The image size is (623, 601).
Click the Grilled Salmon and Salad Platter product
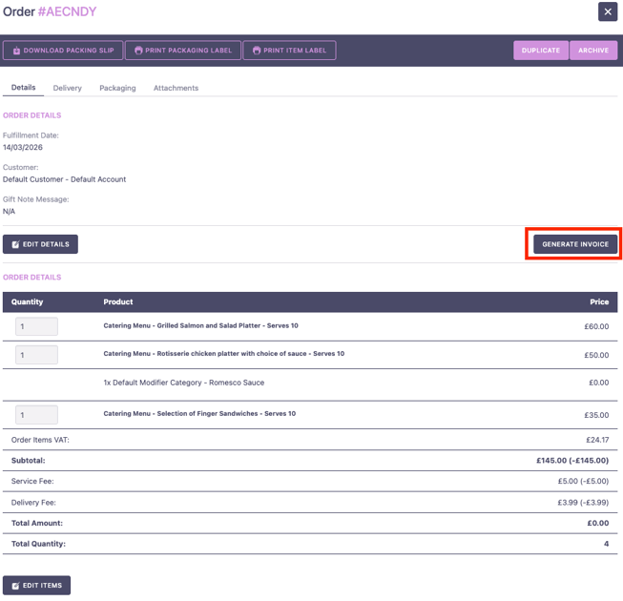coord(200,326)
